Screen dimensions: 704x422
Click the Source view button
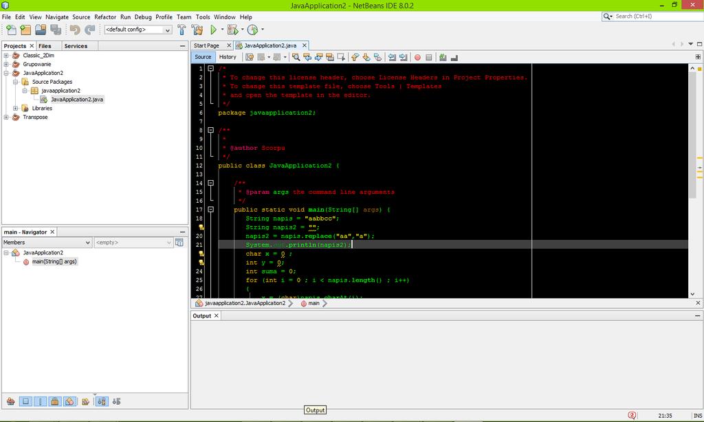point(203,57)
